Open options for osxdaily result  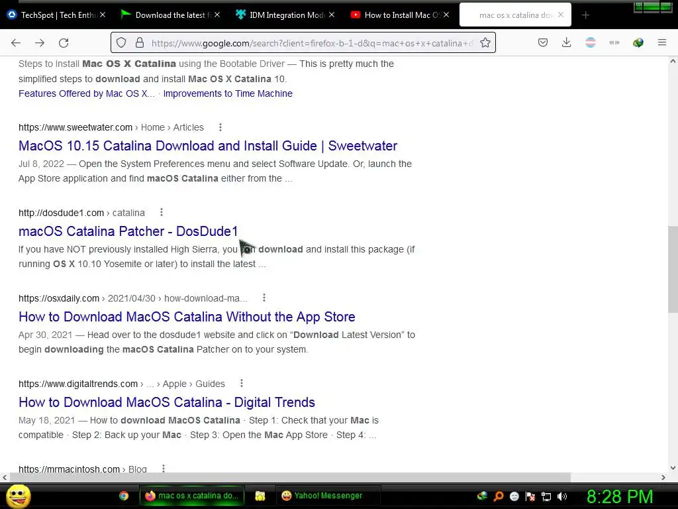coord(264,298)
